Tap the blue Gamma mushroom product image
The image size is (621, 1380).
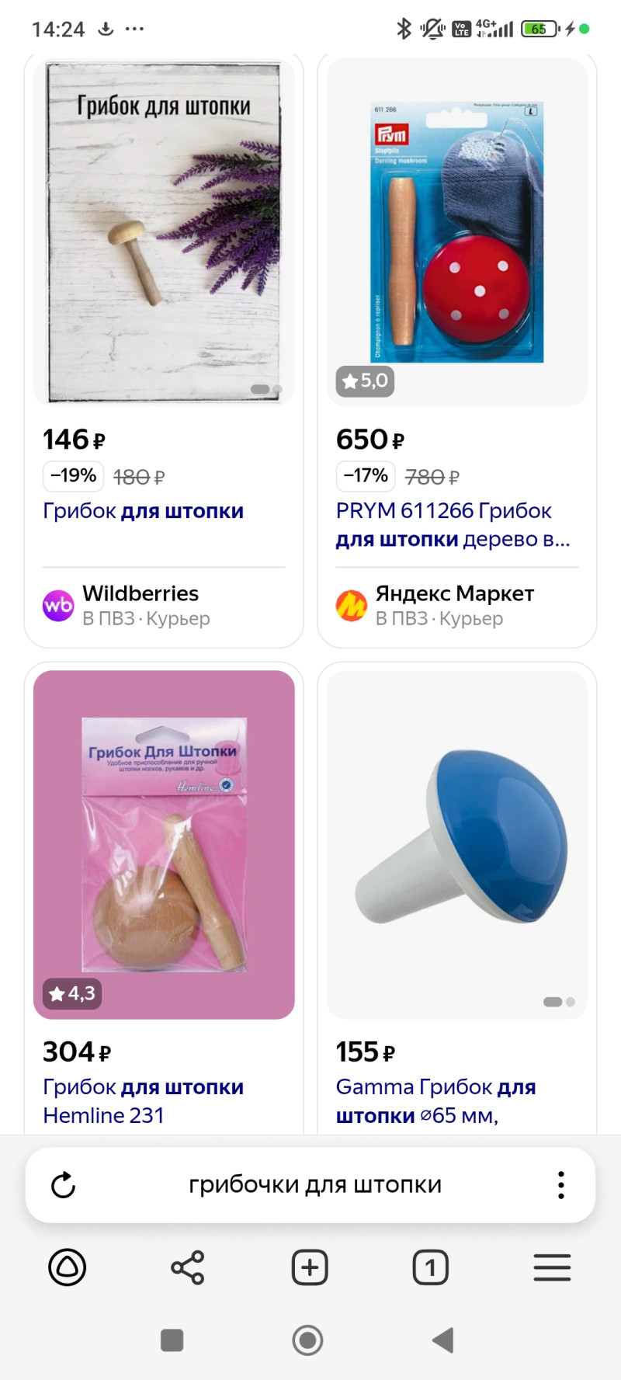pos(457,844)
